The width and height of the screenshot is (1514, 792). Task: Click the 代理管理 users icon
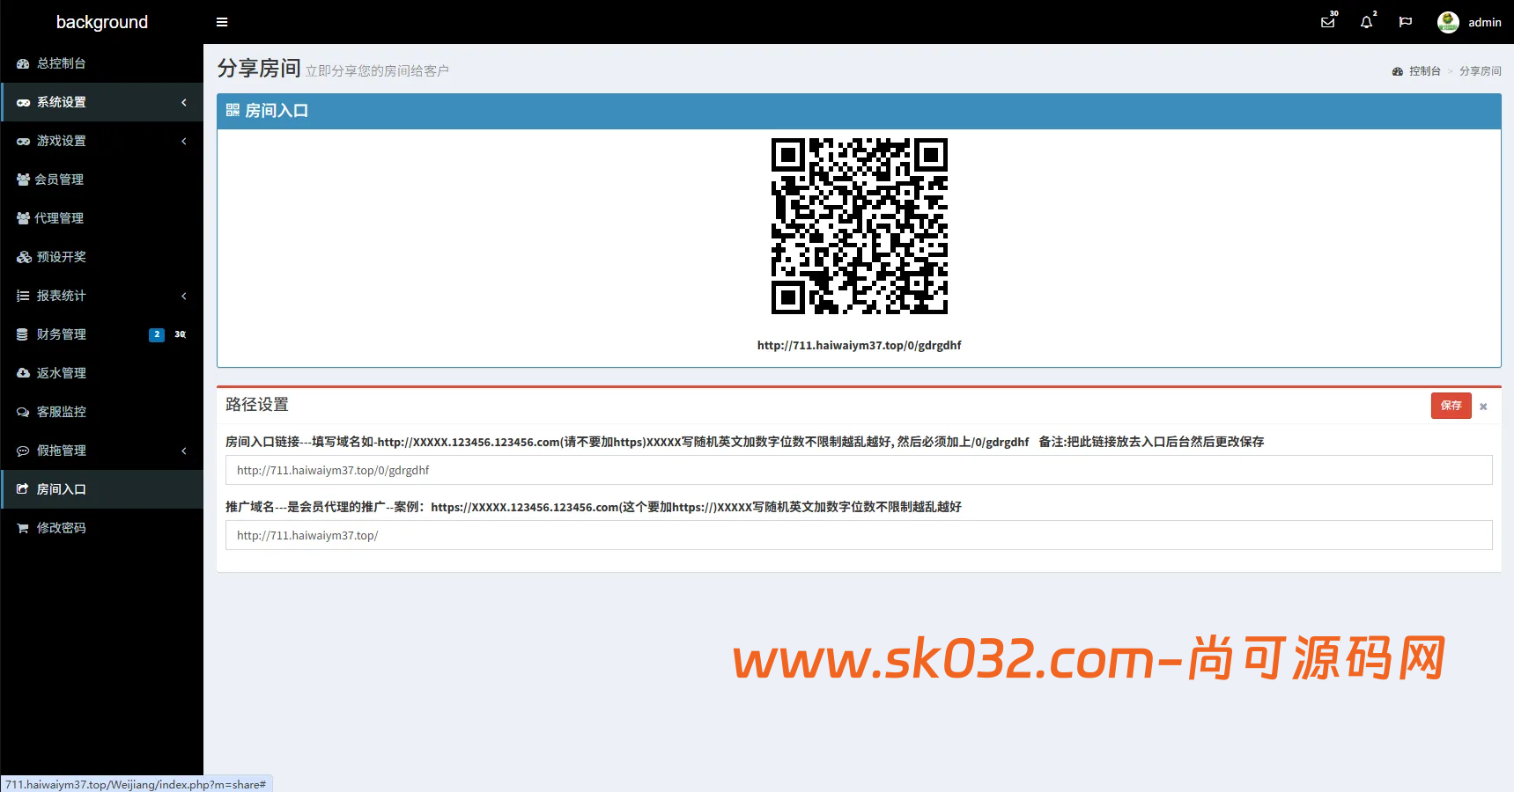click(23, 218)
